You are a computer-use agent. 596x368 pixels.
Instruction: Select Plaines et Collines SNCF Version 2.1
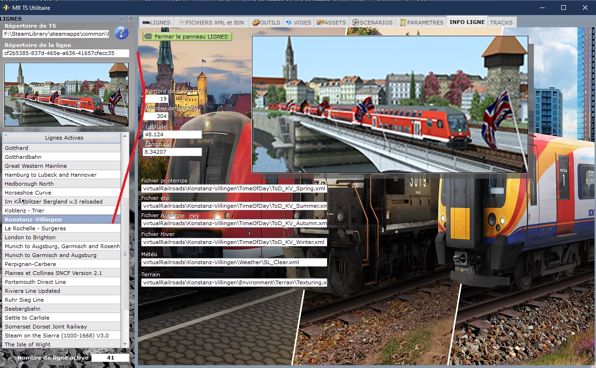click(x=61, y=273)
